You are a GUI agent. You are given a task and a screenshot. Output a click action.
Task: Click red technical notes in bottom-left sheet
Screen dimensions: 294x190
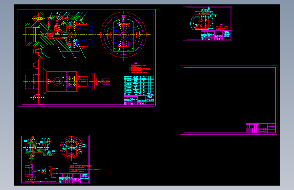[x=84, y=168]
